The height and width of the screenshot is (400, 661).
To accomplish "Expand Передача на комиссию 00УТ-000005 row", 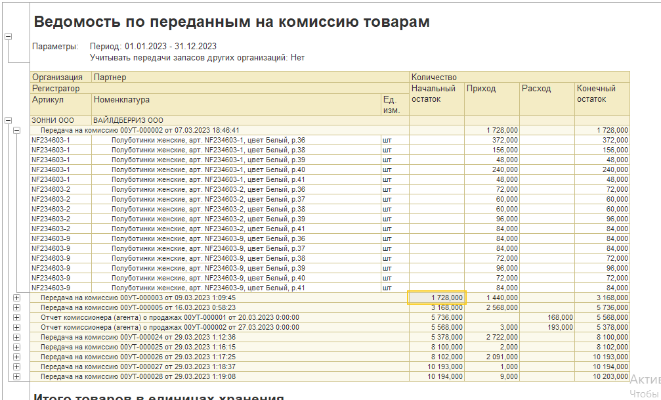I will pyautogui.click(x=16, y=307).
